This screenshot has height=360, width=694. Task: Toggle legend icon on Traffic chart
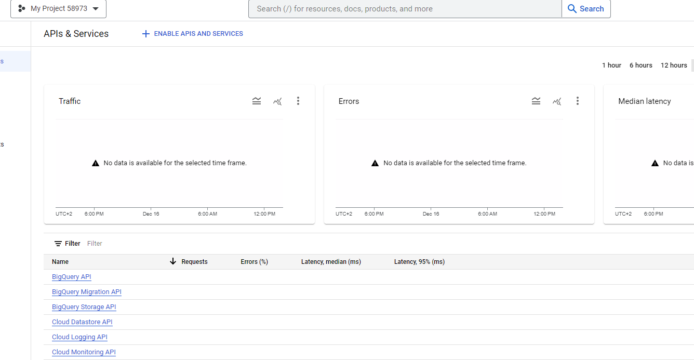[x=257, y=101]
